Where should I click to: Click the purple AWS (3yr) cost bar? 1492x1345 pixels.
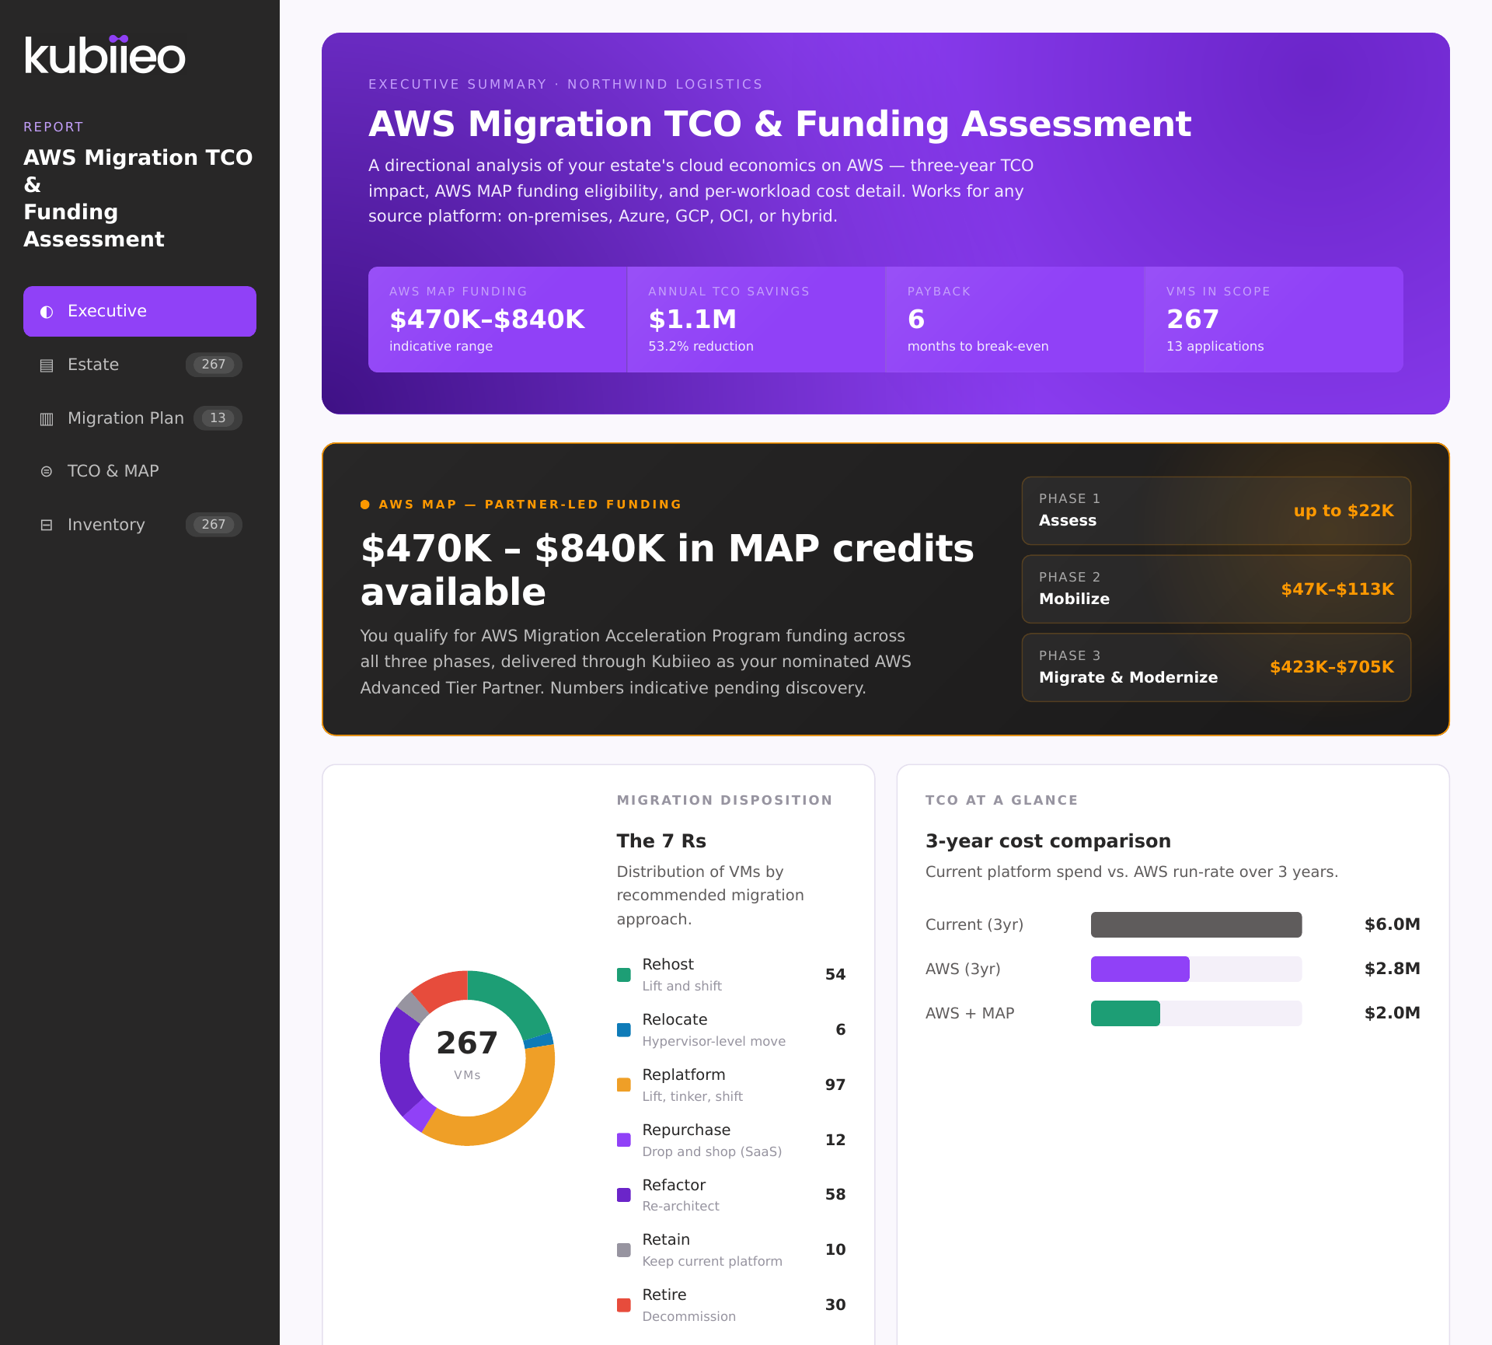[x=1140, y=969]
